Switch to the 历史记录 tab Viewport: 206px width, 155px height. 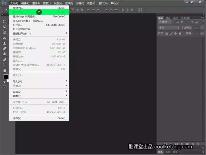tap(185, 18)
